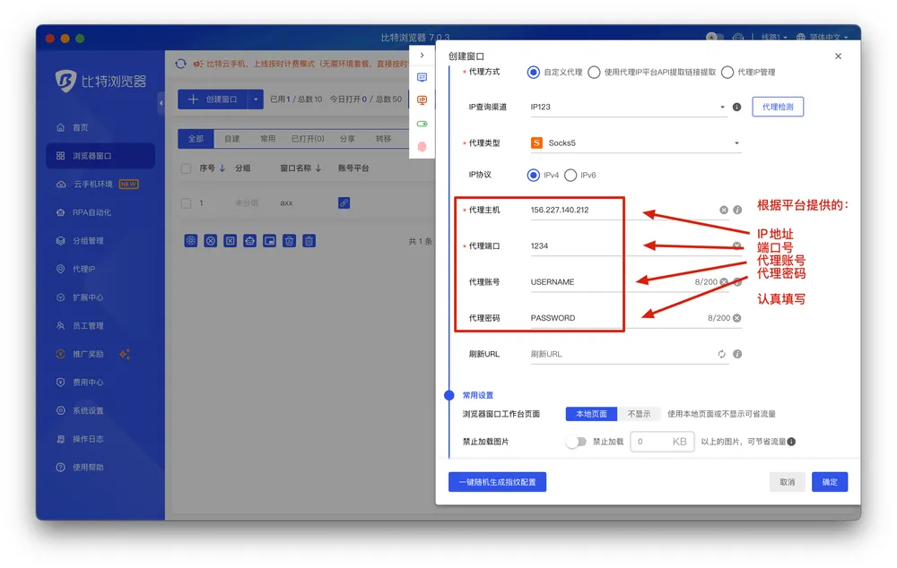Image resolution: width=897 pixels, height=568 pixels.
Task: Click the refresh icon left of announcement banner
Action: point(181,64)
